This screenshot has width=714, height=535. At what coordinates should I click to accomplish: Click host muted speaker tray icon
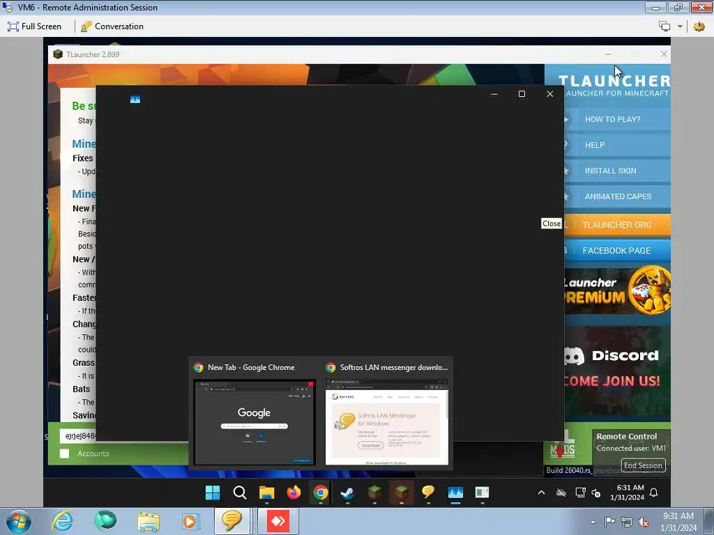644,522
